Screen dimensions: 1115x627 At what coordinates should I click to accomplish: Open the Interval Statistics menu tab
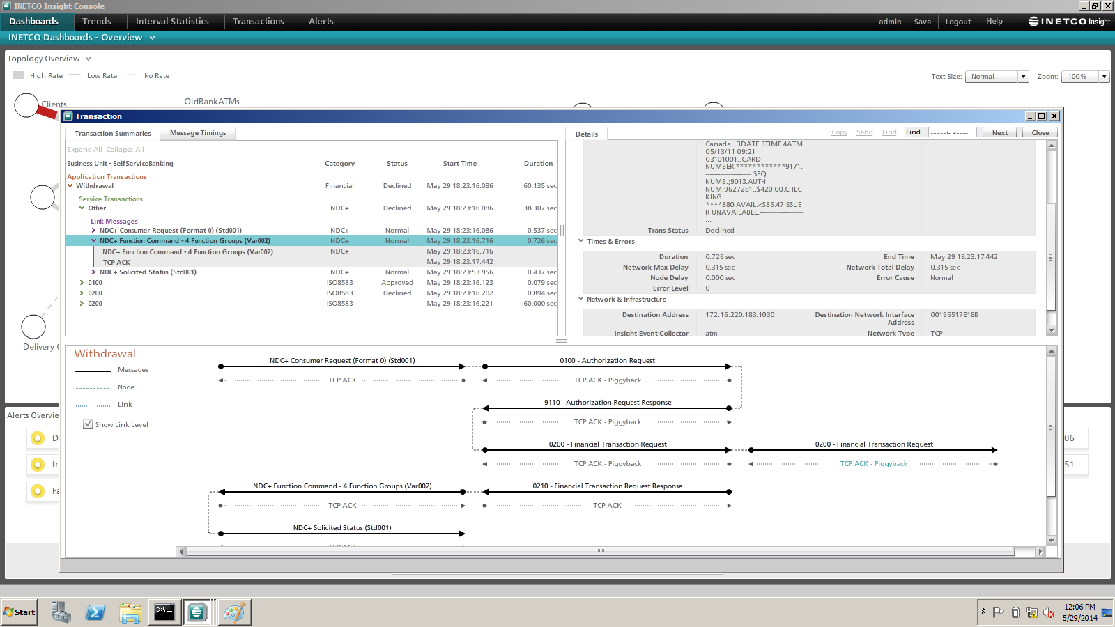point(172,22)
